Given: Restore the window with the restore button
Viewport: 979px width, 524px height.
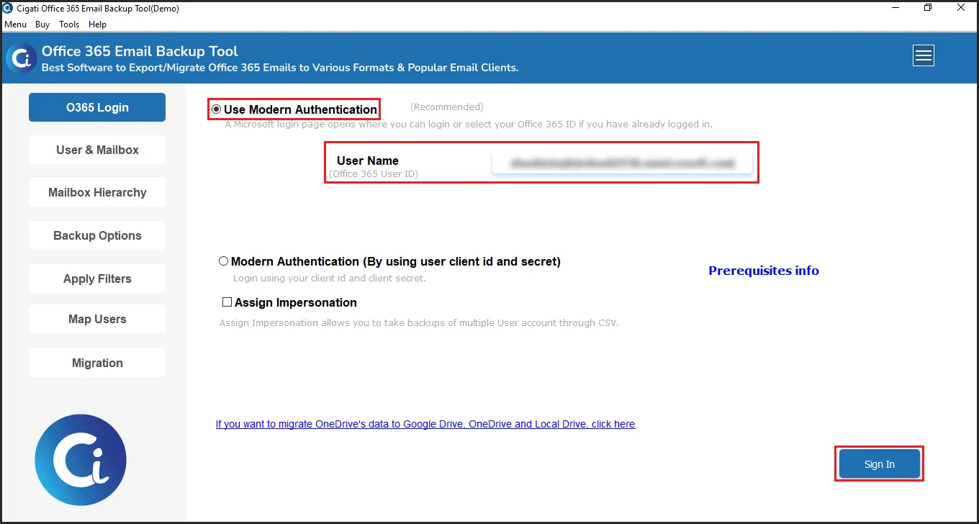Looking at the screenshot, I should [x=928, y=8].
